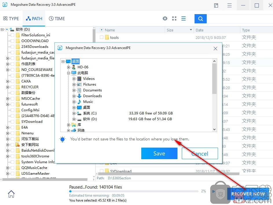This screenshot has width=273, height=205.
Task: Click the tools folder icon in file list
Action: [107, 37]
